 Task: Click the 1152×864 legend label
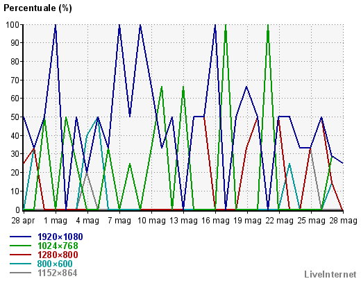coord(58,273)
